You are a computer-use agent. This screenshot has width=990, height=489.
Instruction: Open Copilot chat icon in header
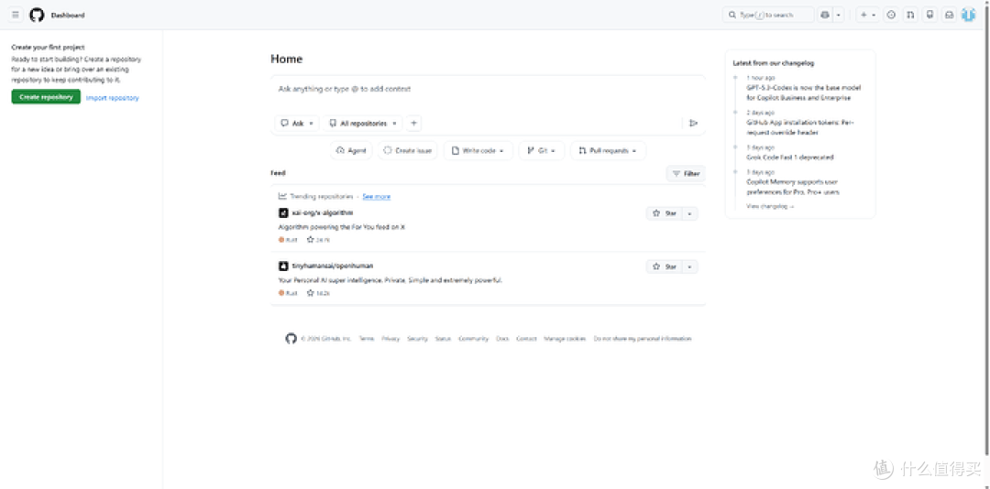(825, 15)
